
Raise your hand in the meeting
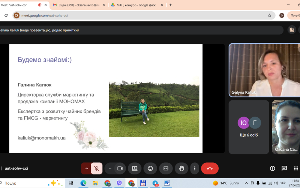[x=181, y=168]
